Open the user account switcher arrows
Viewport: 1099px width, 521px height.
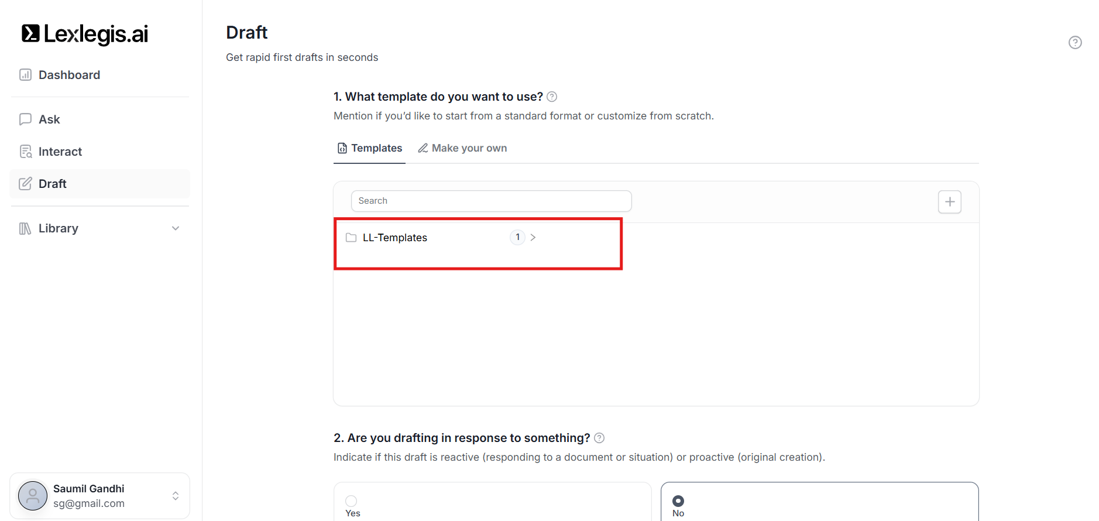(176, 496)
